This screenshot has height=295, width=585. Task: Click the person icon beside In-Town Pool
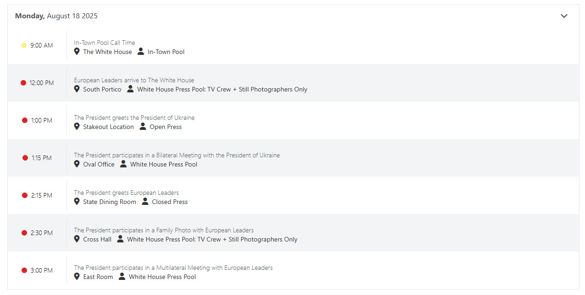click(x=141, y=52)
